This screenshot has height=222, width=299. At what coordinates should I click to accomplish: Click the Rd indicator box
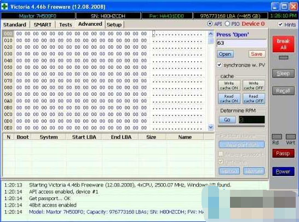pyautogui.click(x=277, y=137)
